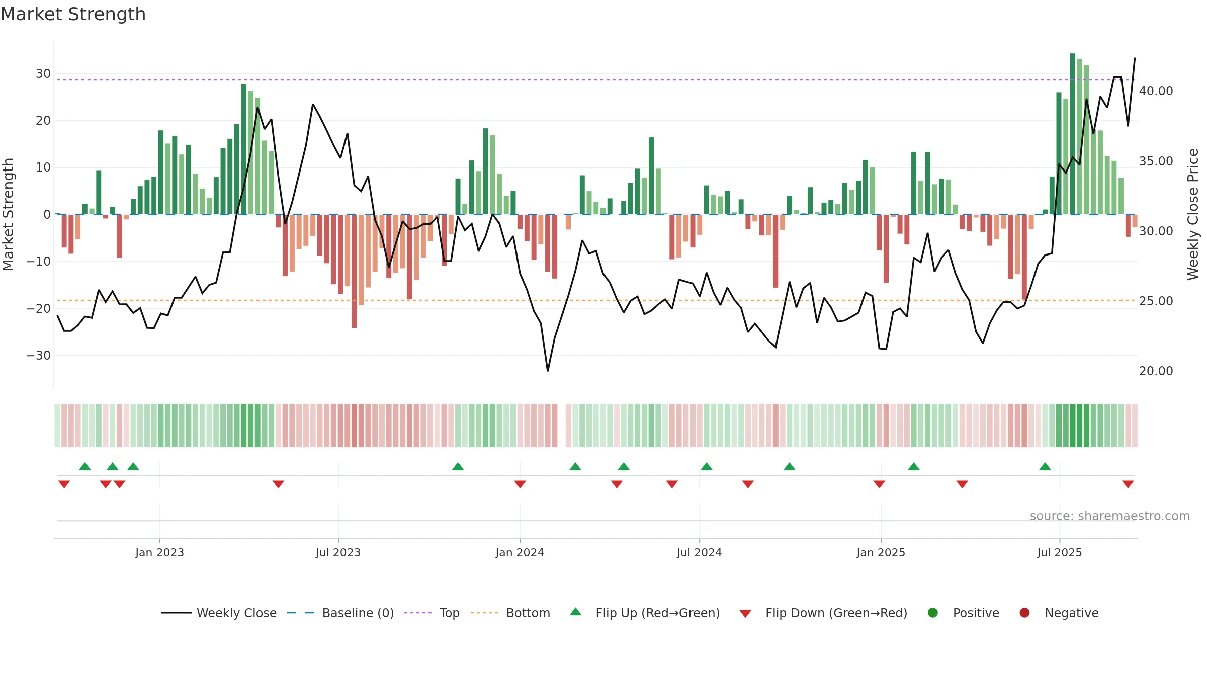
Task: Select the Jul 2024 axis label
Action: click(x=699, y=552)
